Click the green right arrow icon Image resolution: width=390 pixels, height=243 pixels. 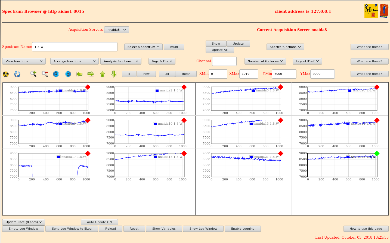coord(91,74)
